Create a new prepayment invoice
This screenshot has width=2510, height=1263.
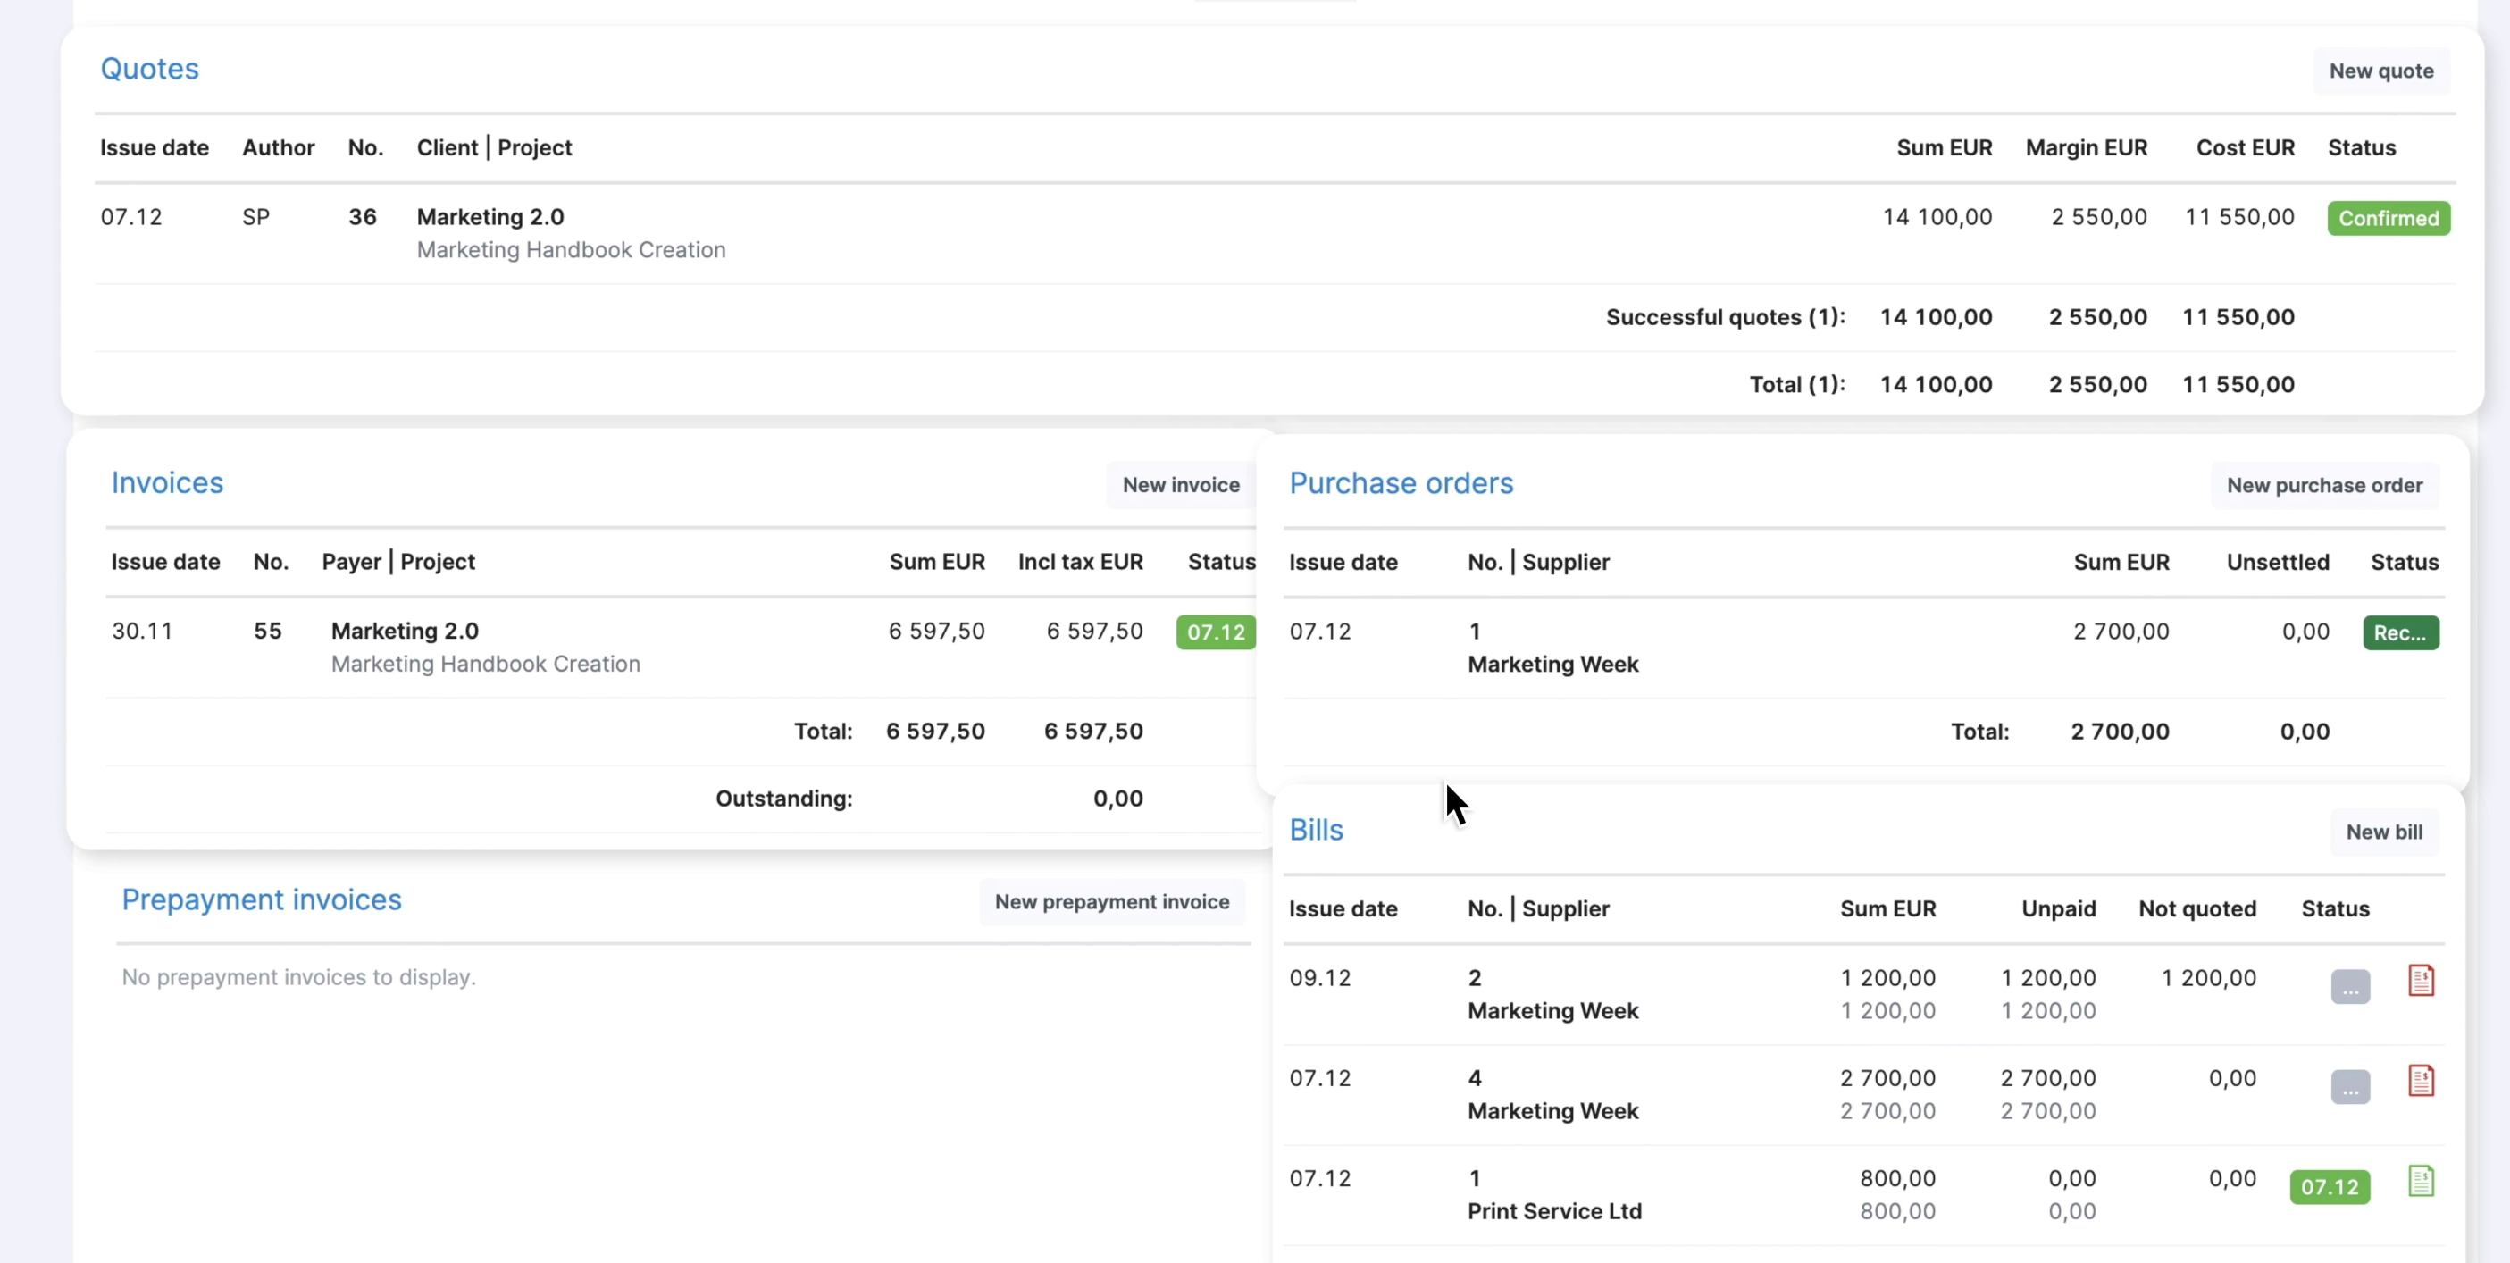[1112, 902]
